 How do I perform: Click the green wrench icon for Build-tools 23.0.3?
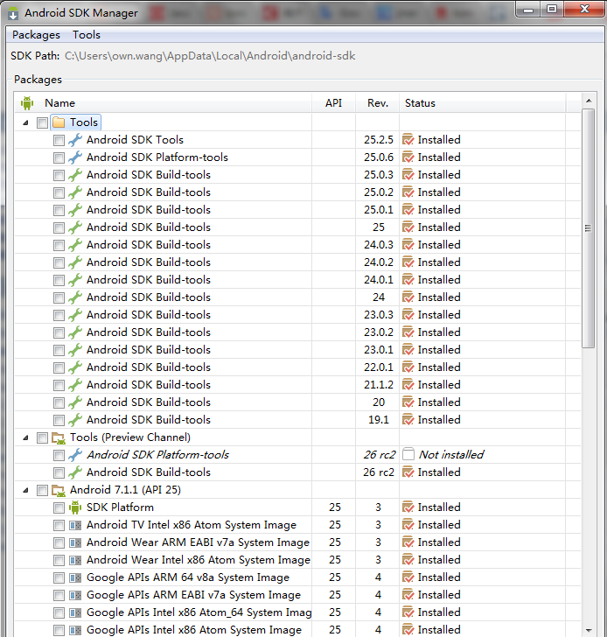75,315
